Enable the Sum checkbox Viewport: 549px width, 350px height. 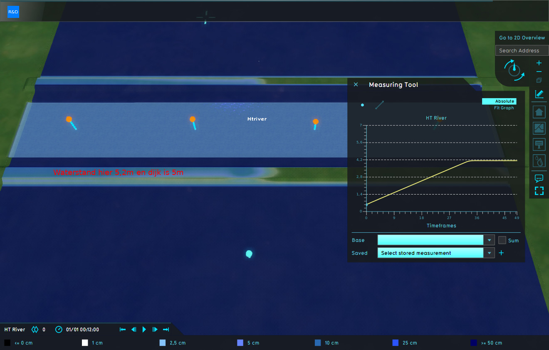coord(502,240)
